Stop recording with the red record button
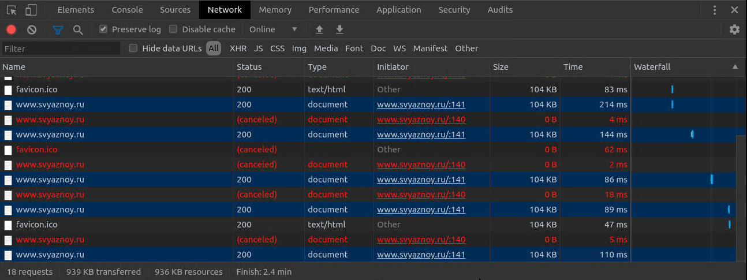The image size is (747, 280). pyautogui.click(x=12, y=29)
